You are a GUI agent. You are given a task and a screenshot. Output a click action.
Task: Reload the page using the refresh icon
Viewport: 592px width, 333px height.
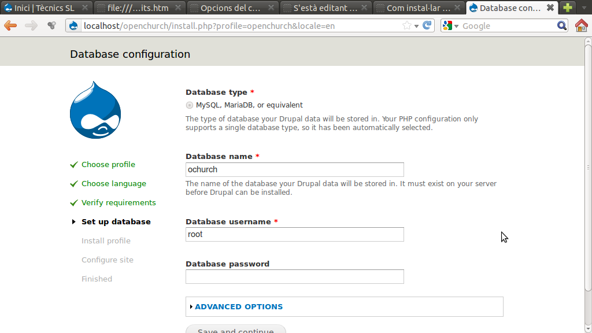[427, 25]
